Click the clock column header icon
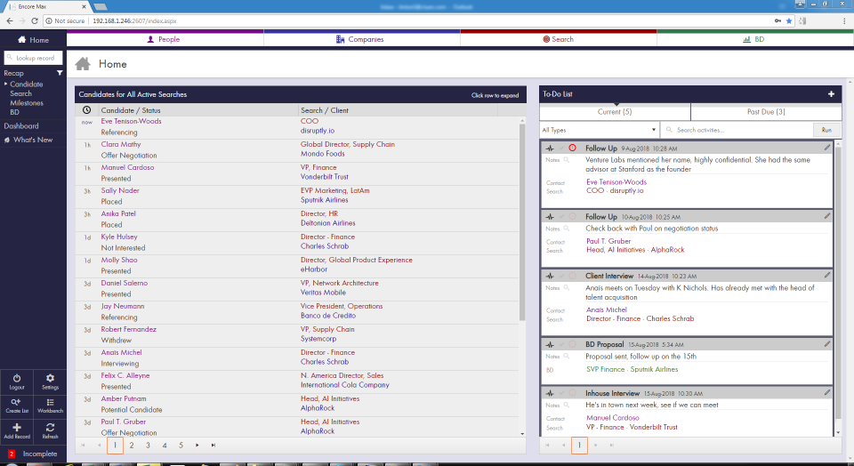Image resolution: width=854 pixels, height=466 pixels. (86, 110)
